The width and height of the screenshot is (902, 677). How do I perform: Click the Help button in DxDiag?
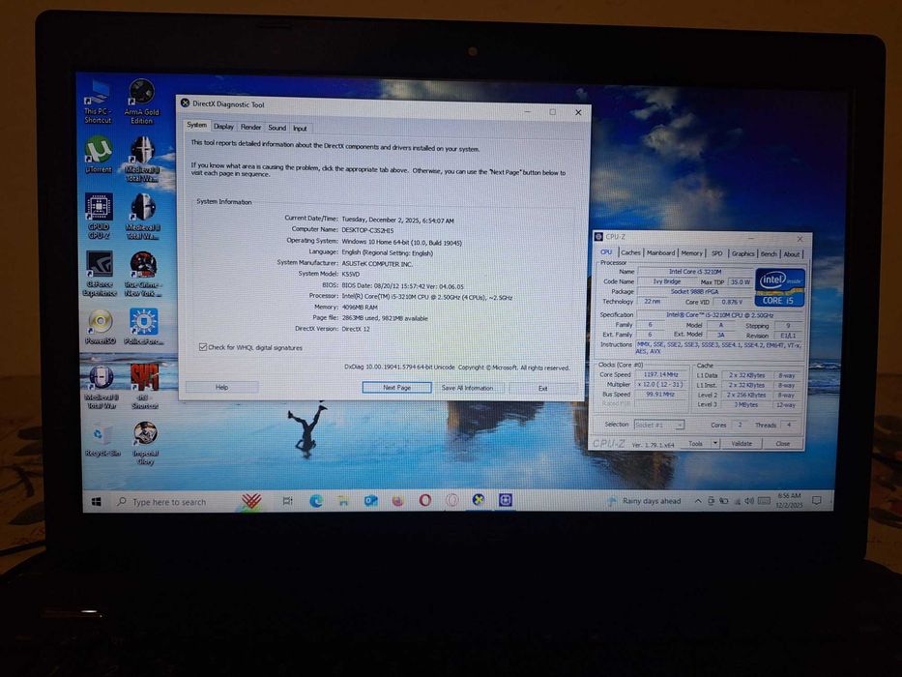(x=221, y=387)
